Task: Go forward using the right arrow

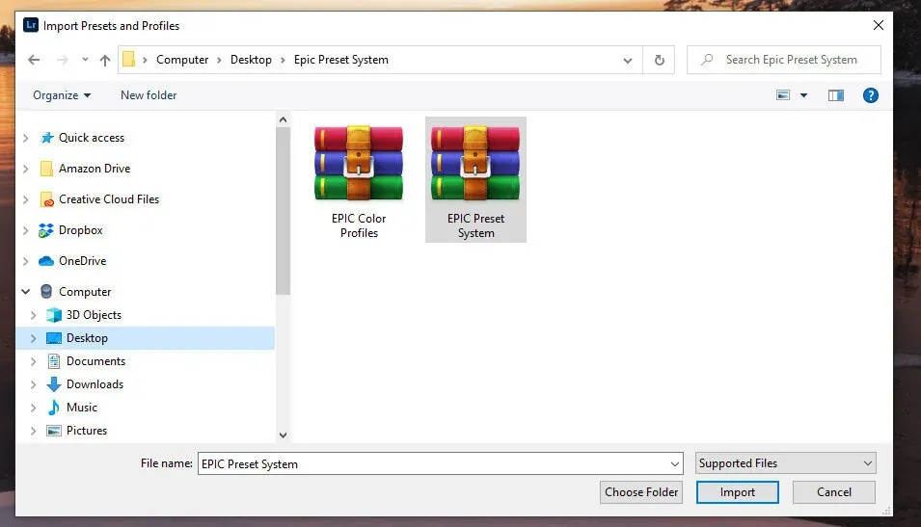Action: coord(63,60)
